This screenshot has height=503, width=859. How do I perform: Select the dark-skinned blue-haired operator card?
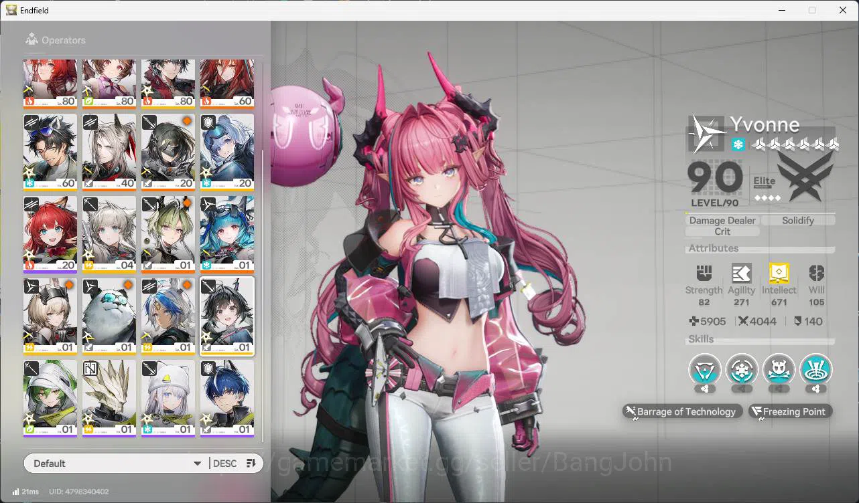(x=168, y=317)
